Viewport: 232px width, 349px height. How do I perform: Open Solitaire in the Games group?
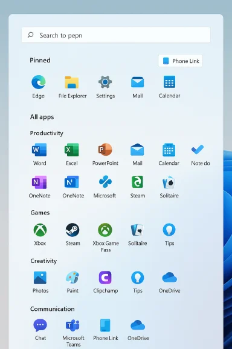[137, 234]
